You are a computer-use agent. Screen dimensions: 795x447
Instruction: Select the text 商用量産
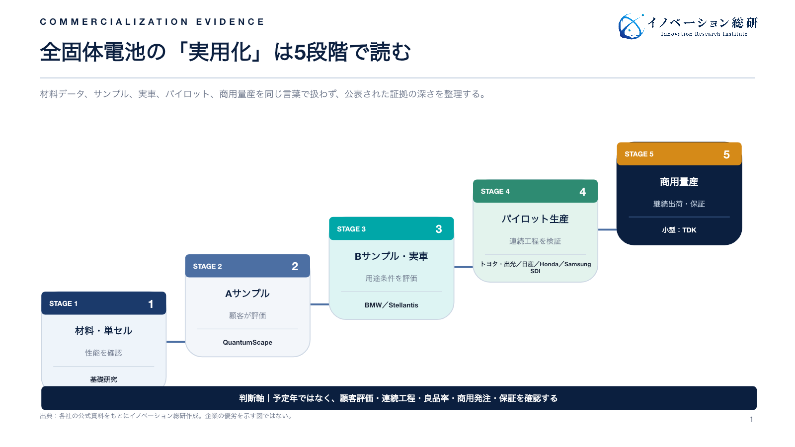679,182
